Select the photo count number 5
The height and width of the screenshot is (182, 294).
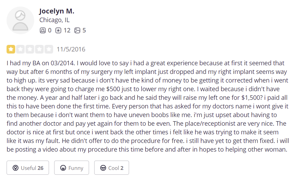tap(84, 30)
